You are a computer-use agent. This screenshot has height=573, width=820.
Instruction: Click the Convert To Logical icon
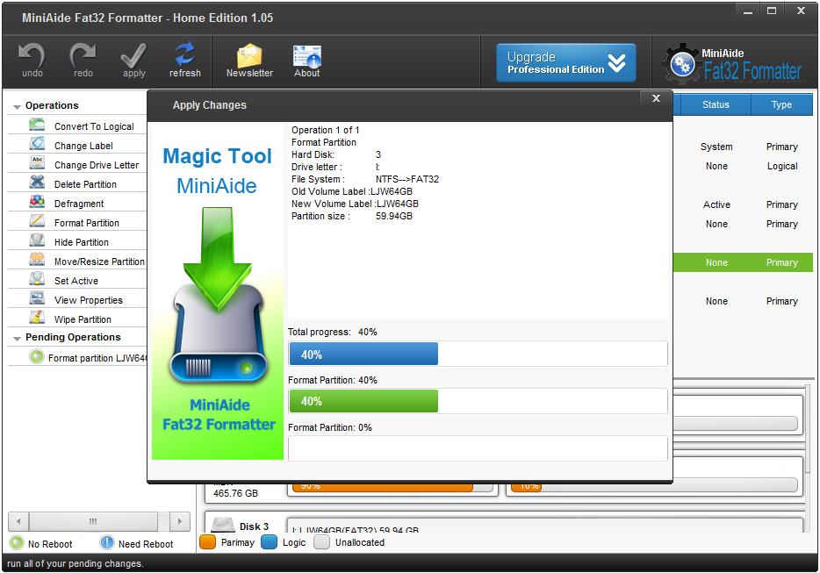pyautogui.click(x=37, y=125)
